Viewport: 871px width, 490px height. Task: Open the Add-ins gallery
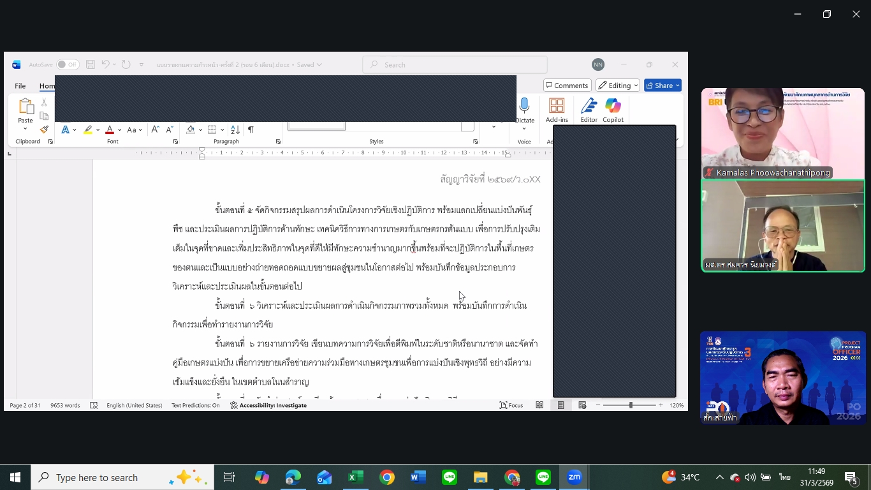(x=557, y=110)
